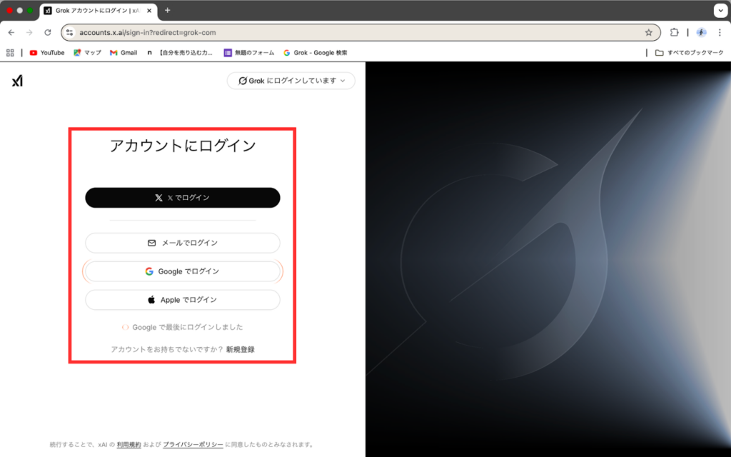Open site information via the address bar icon
This screenshot has height=457, width=731.
[x=69, y=32]
